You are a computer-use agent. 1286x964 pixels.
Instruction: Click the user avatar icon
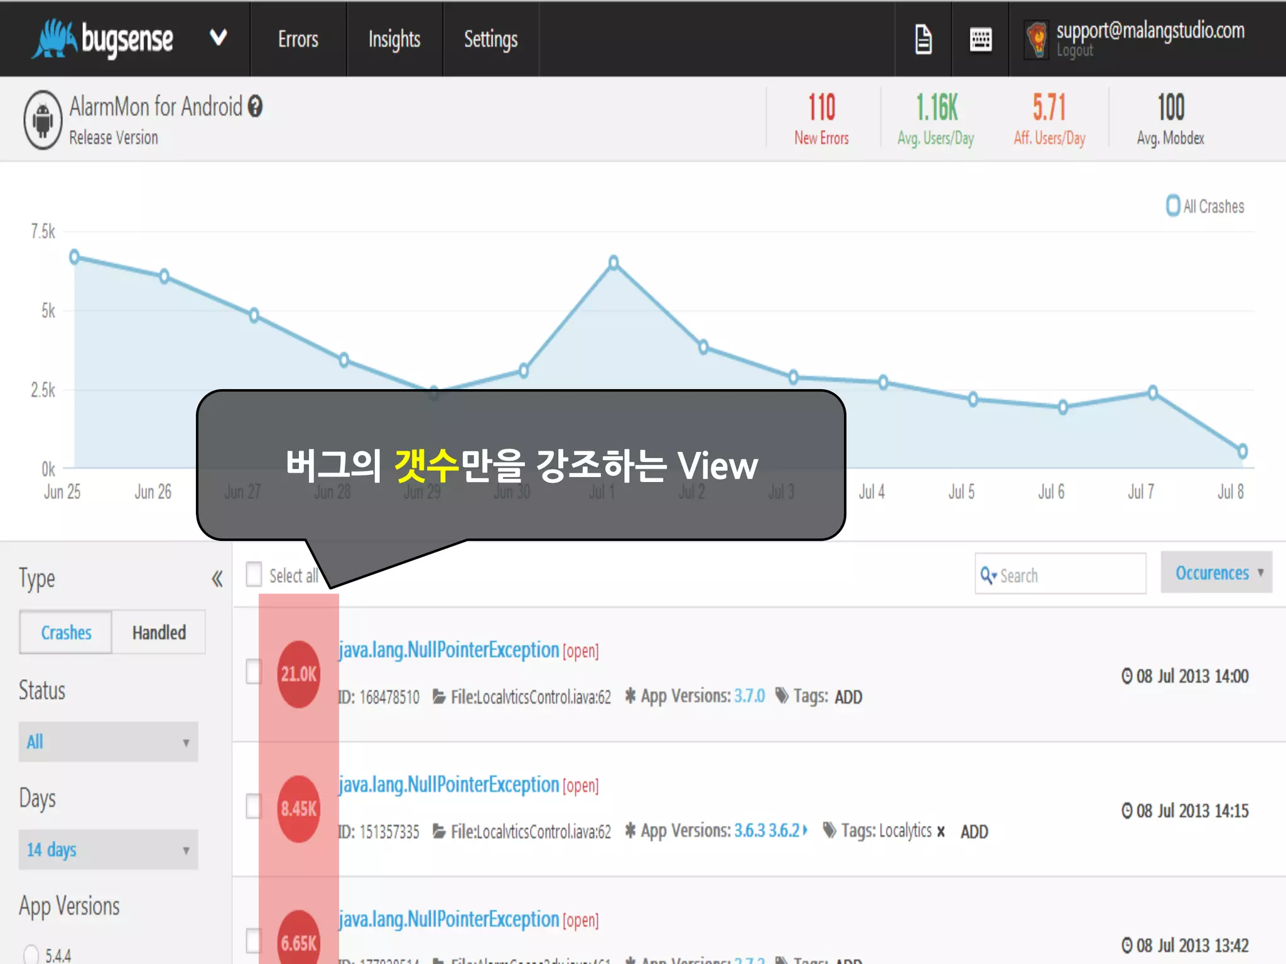1037,40
